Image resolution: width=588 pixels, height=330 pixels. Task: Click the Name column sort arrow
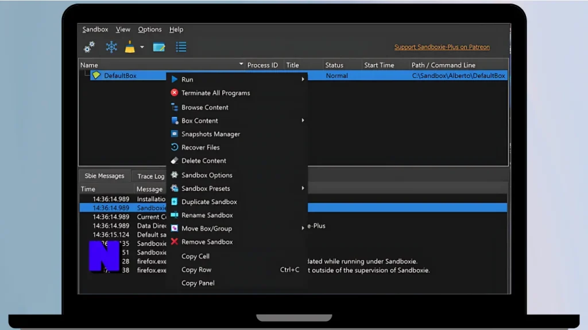click(241, 64)
